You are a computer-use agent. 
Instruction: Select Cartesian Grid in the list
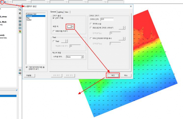36,14
